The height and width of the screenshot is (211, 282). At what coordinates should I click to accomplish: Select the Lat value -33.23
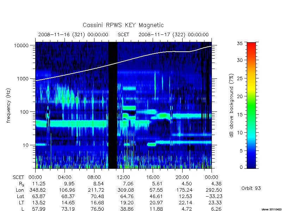(214, 196)
